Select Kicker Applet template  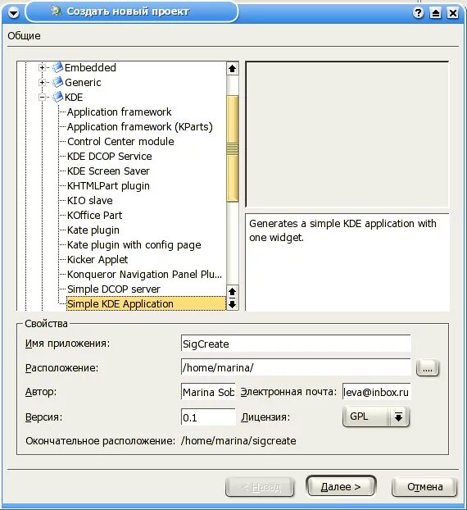(x=97, y=260)
